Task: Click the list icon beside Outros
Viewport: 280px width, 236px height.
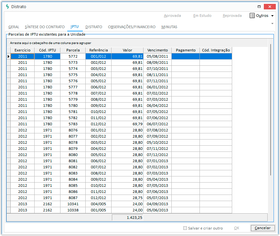Action: point(252,16)
